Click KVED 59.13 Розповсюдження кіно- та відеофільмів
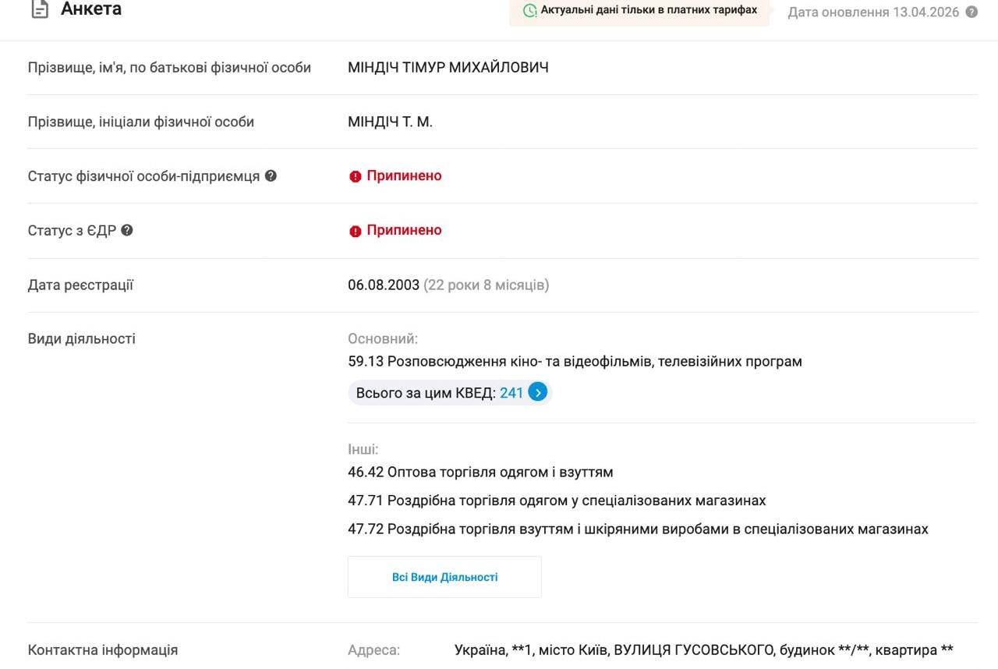Image resolution: width=998 pixels, height=669 pixels. 575,362
